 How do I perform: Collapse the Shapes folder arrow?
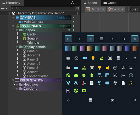point(17,30)
